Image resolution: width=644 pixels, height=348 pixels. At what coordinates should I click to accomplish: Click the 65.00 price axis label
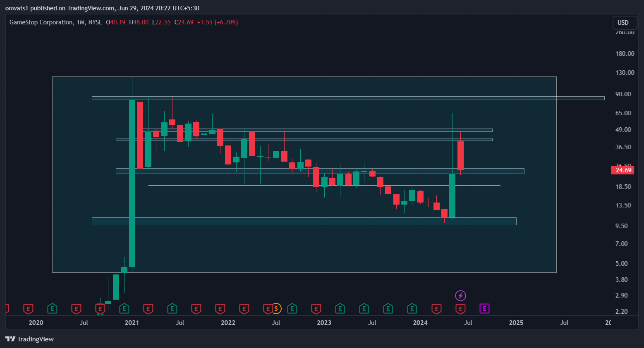(x=623, y=113)
